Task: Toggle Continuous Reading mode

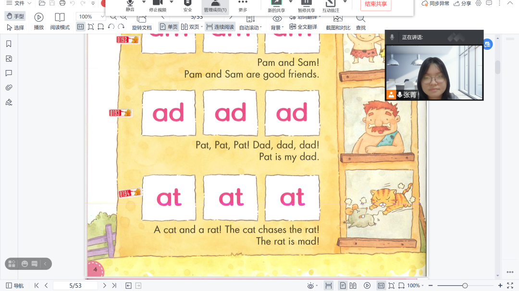Action: tap(220, 27)
